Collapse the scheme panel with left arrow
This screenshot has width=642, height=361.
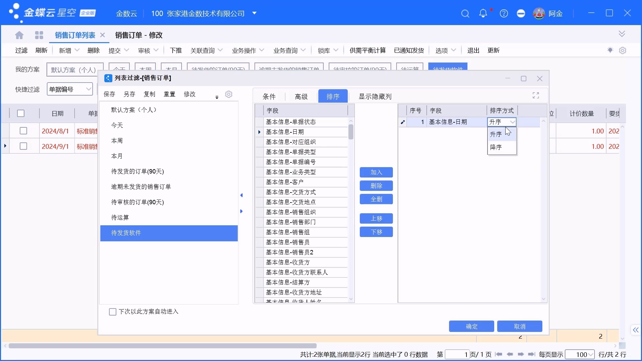coord(241,195)
